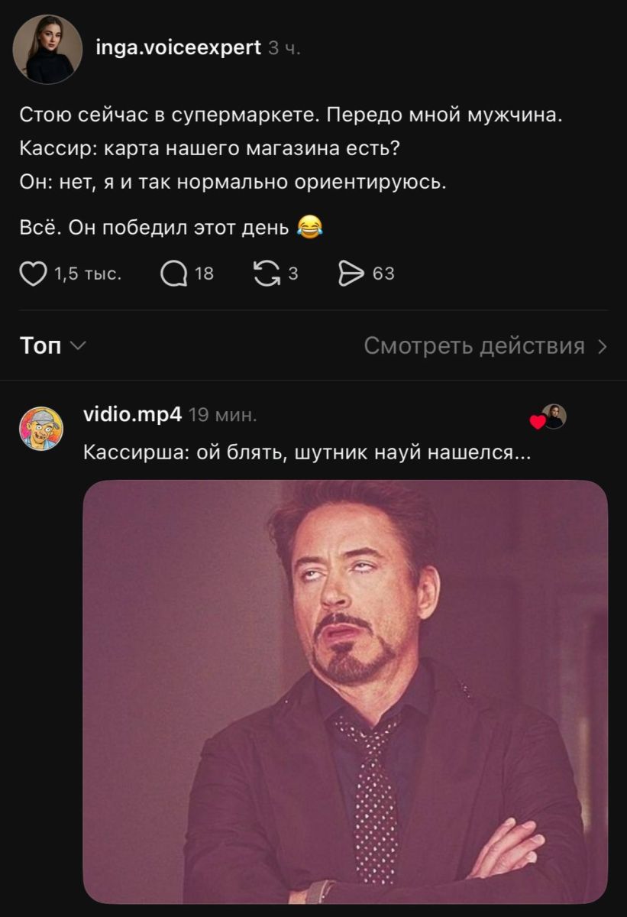Click the 18 replies count
Screen dimensions: 627x917
click(205, 274)
